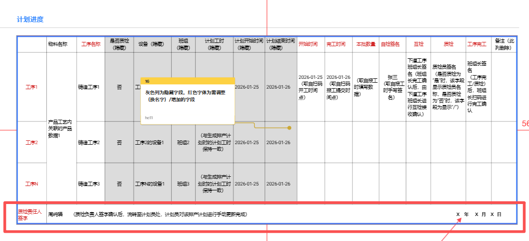Select the 计划进度 section heading
The width and height of the screenshot is (529, 241).
(x=30, y=20)
